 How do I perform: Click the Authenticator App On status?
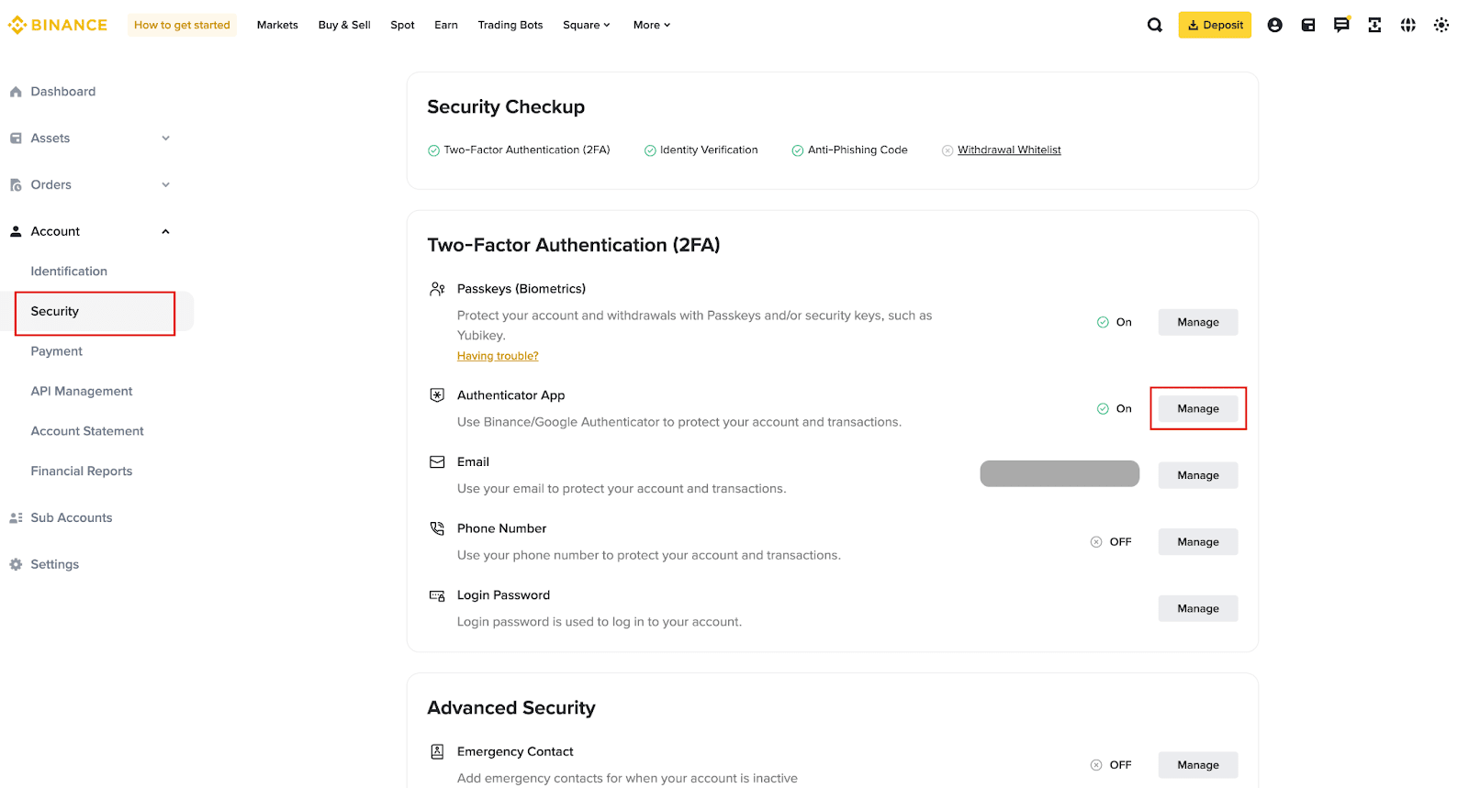click(x=1115, y=409)
